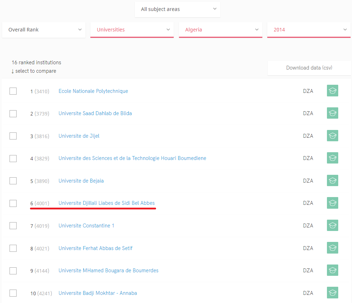This screenshot has width=352, height=303.
Task: Click DZA code in Universite de Jijel row
Action: [x=308, y=136]
